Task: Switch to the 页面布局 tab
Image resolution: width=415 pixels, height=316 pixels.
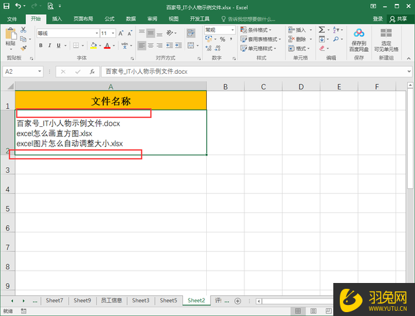Action: 83,19
